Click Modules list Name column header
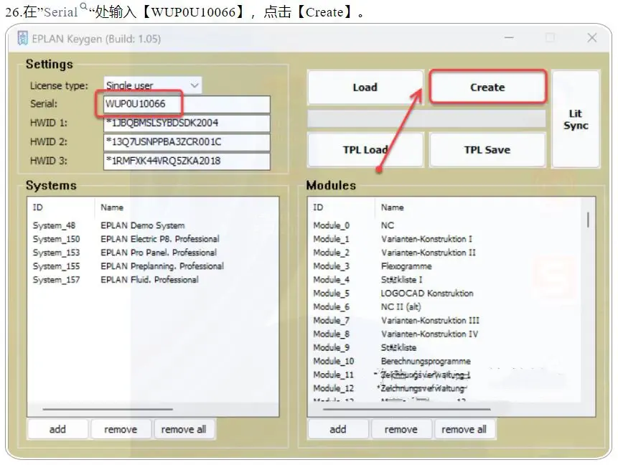The height and width of the screenshot is (465, 618). (x=392, y=207)
